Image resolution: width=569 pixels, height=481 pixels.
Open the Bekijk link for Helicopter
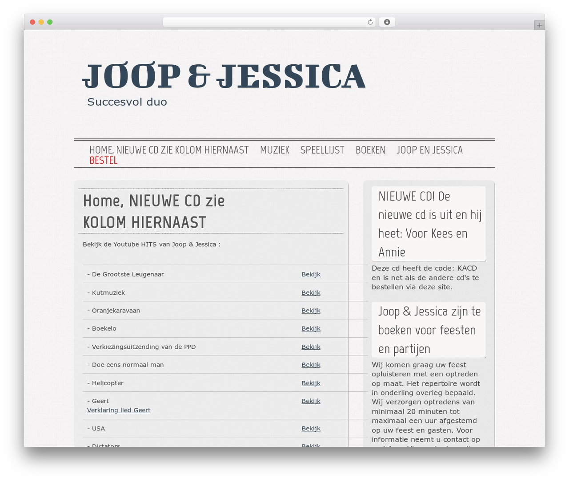311,383
